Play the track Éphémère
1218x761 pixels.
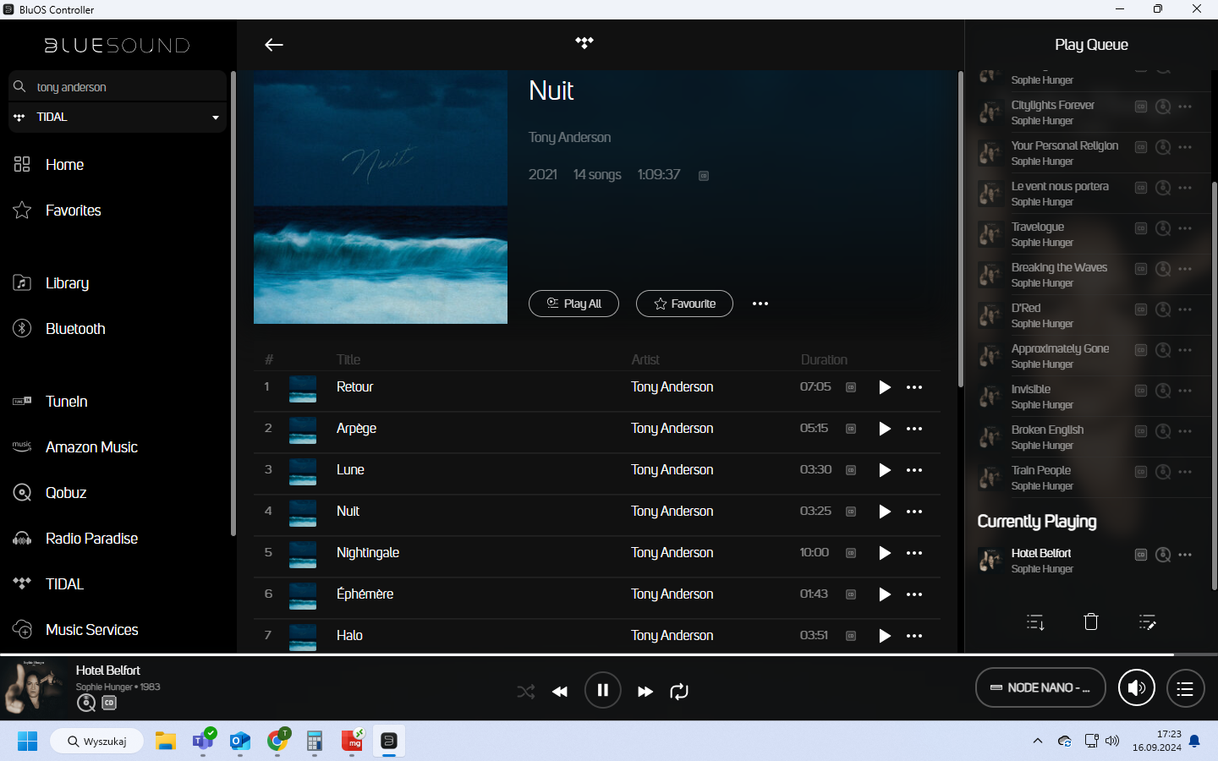coord(885,594)
